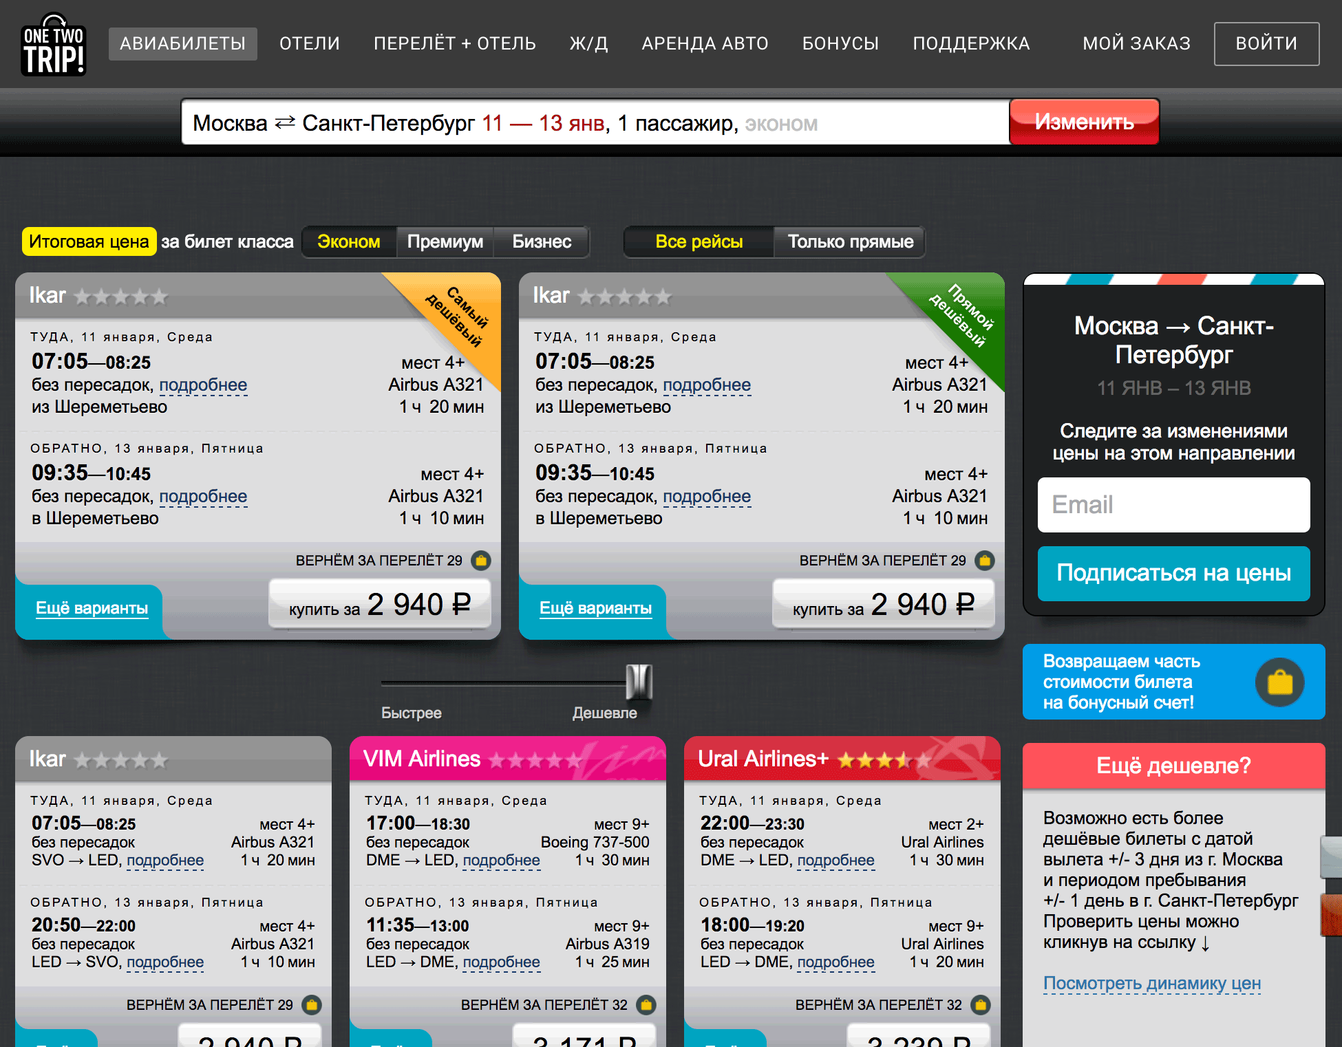The height and width of the screenshot is (1047, 1342).
Task: Click the star rating of Ural Airlines+
Action: click(884, 760)
